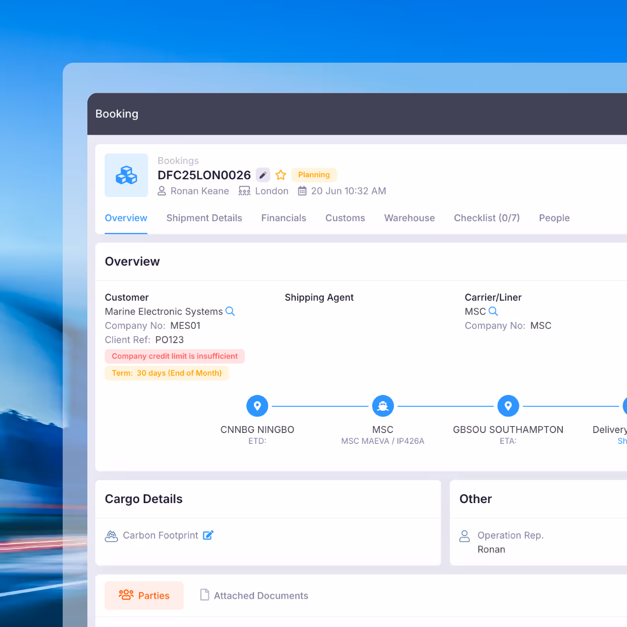627x627 pixels.
Task: Open the customer search beside Marine Electronic Systems
Action: [230, 312]
